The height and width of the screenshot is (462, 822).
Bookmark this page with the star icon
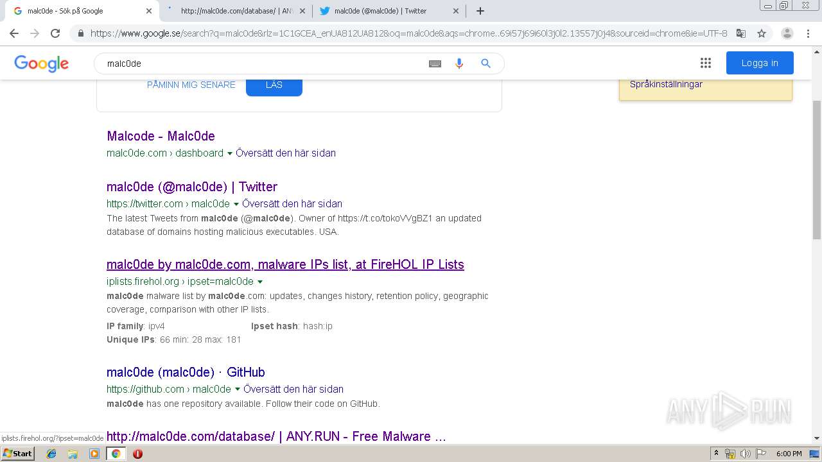(x=762, y=33)
